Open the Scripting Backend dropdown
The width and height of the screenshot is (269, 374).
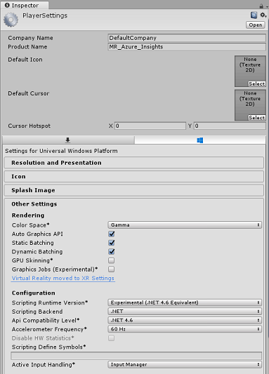185,312
